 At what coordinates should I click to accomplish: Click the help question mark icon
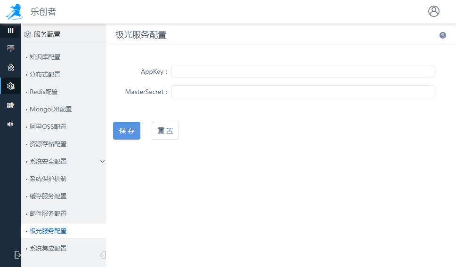[442, 35]
